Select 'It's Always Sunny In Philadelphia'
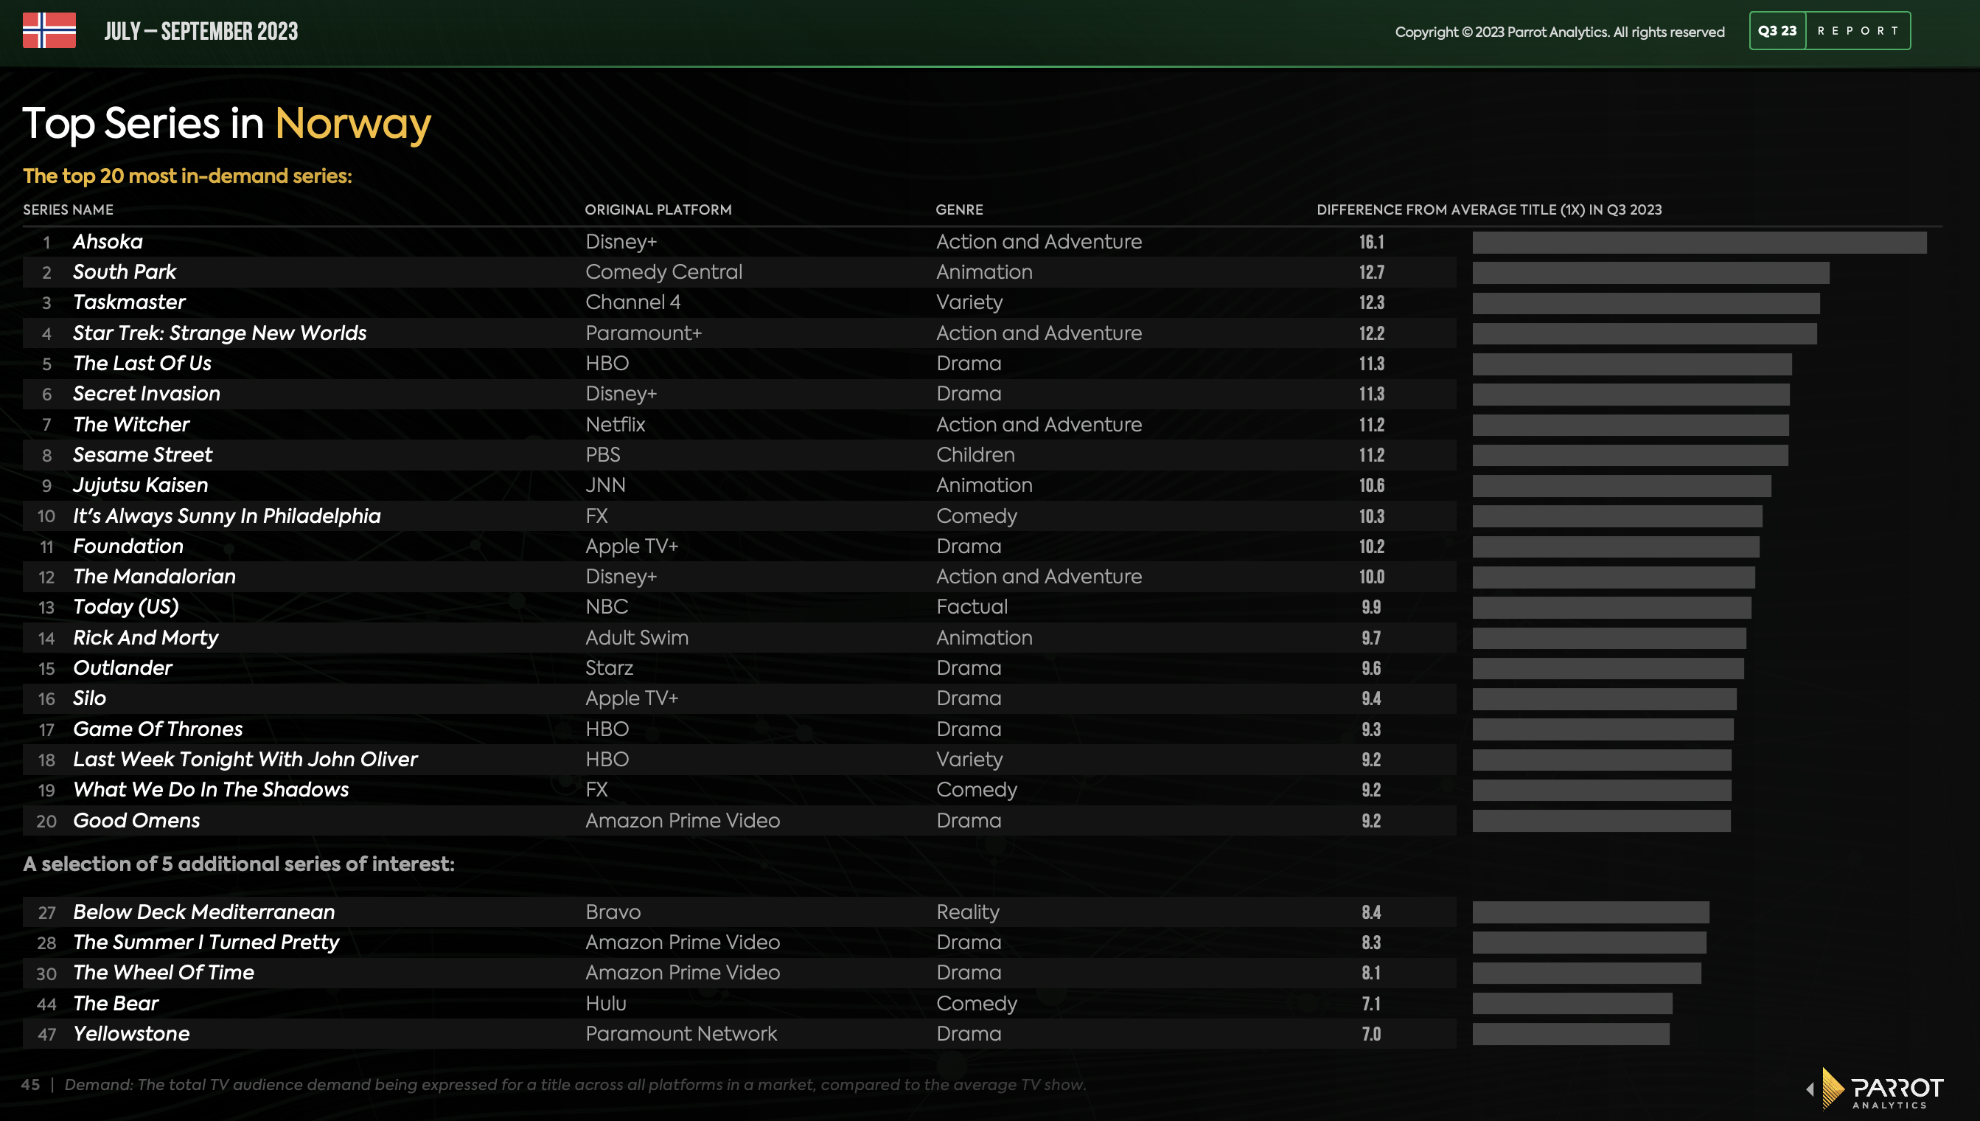The height and width of the screenshot is (1121, 1980). [x=226, y=516]
